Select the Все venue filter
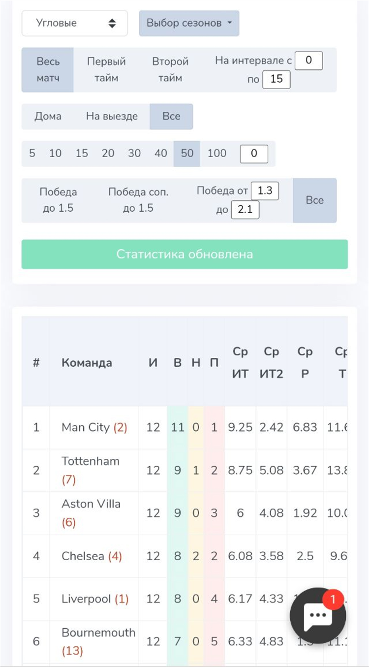 171,117
